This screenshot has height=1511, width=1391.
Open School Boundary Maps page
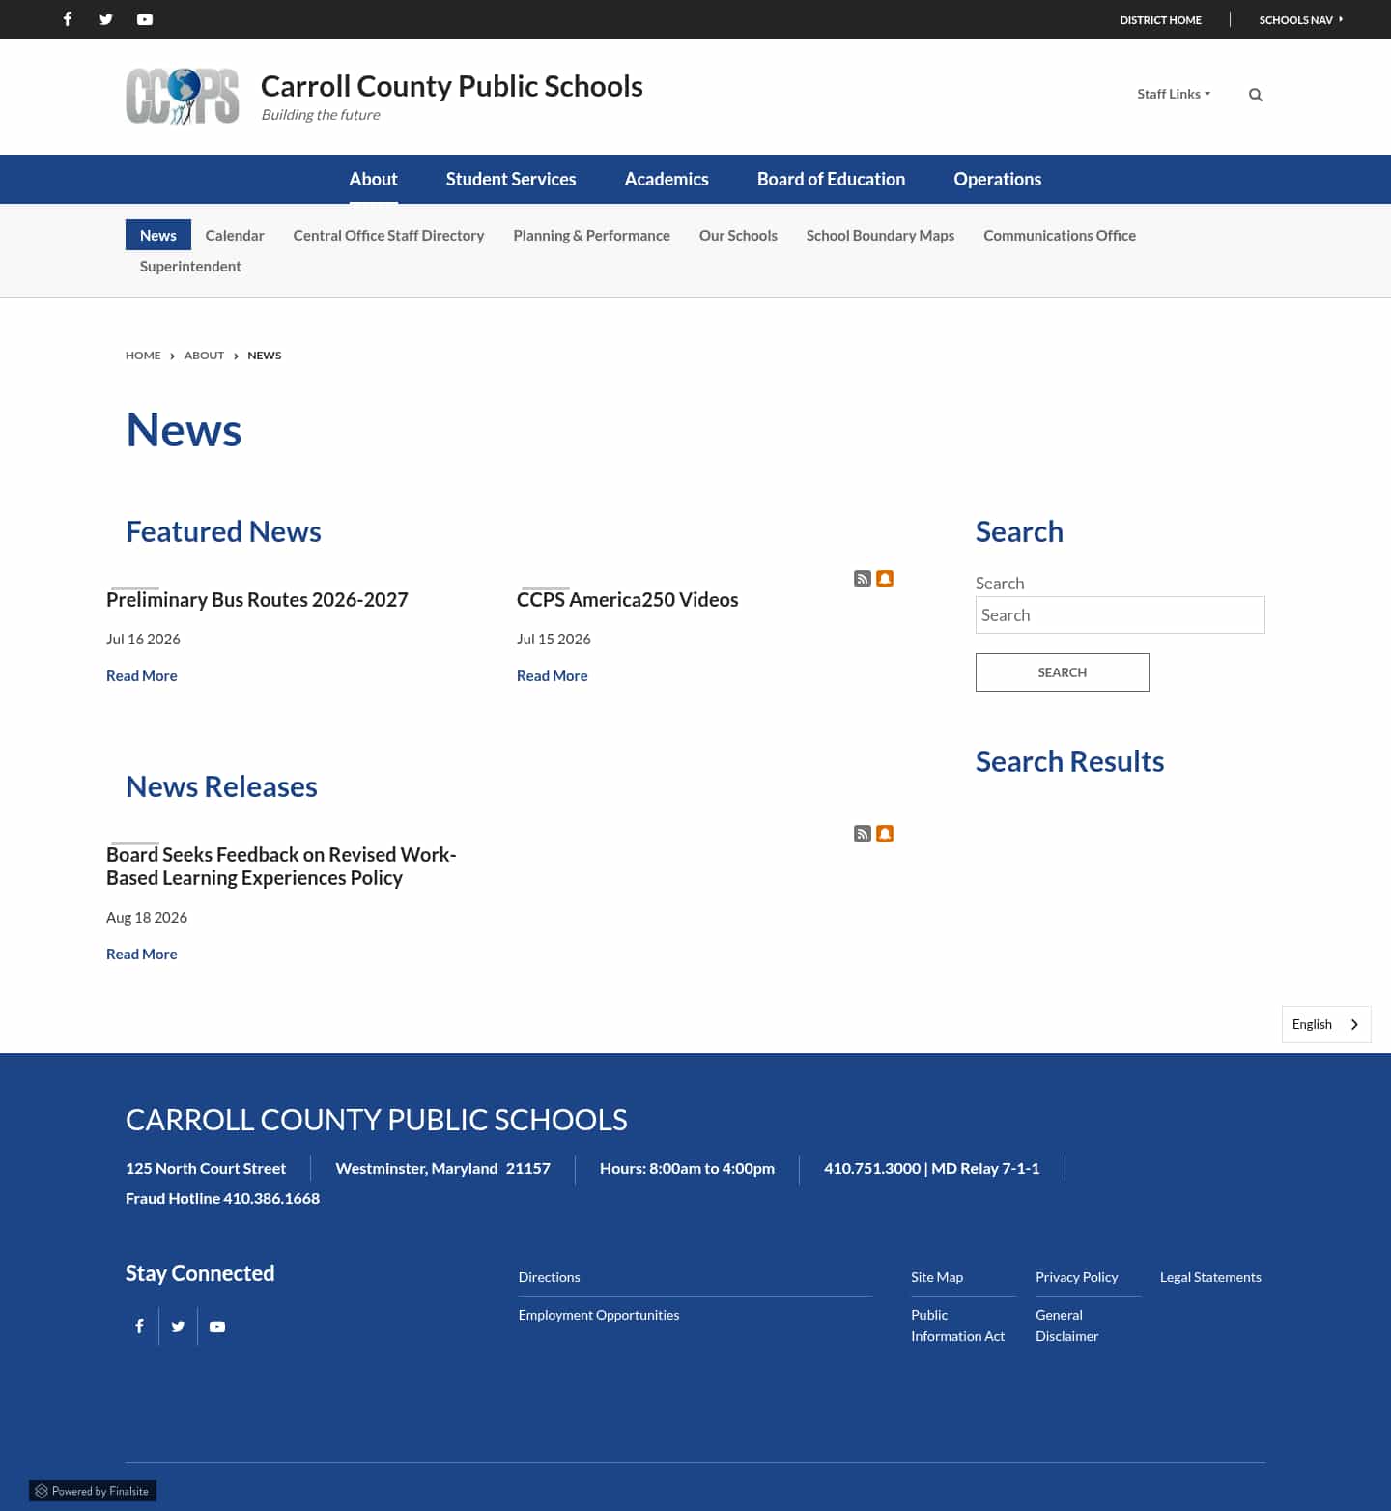pos(880,235)
